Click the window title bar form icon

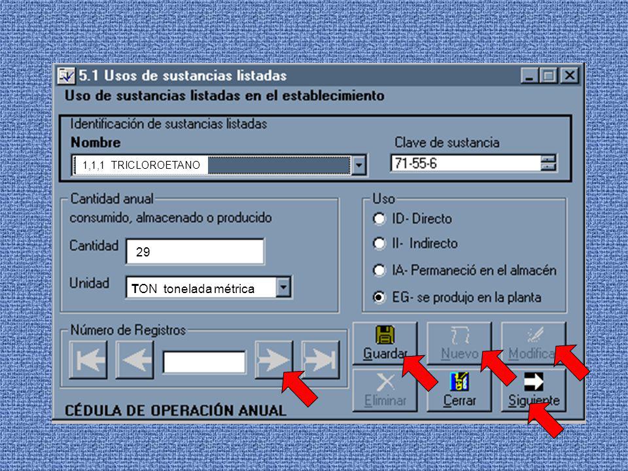pyautogui.click(x=66, y=75)
